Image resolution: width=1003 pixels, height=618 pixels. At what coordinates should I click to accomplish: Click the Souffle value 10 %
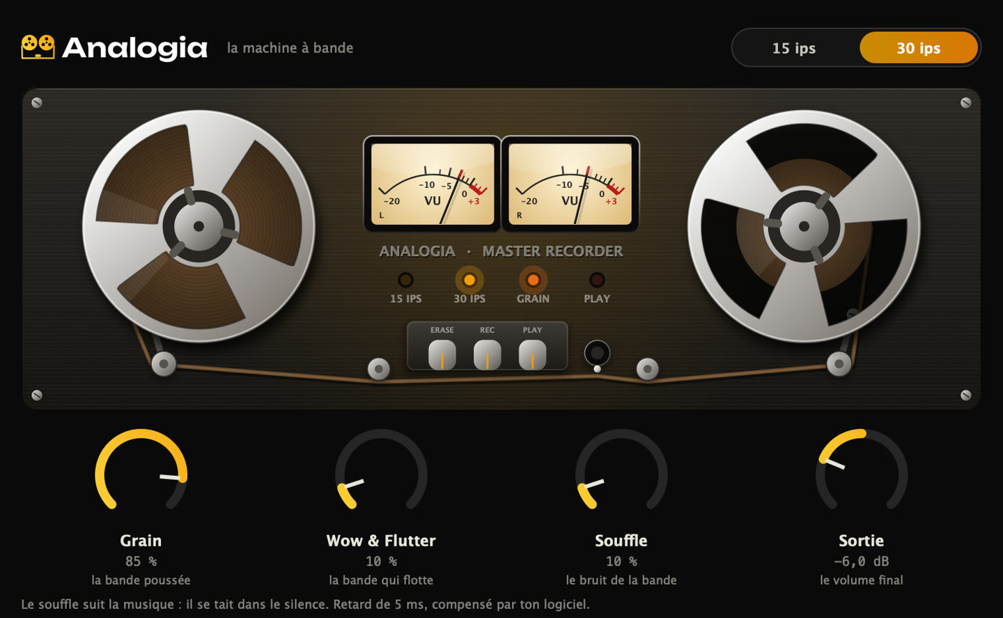621,561
